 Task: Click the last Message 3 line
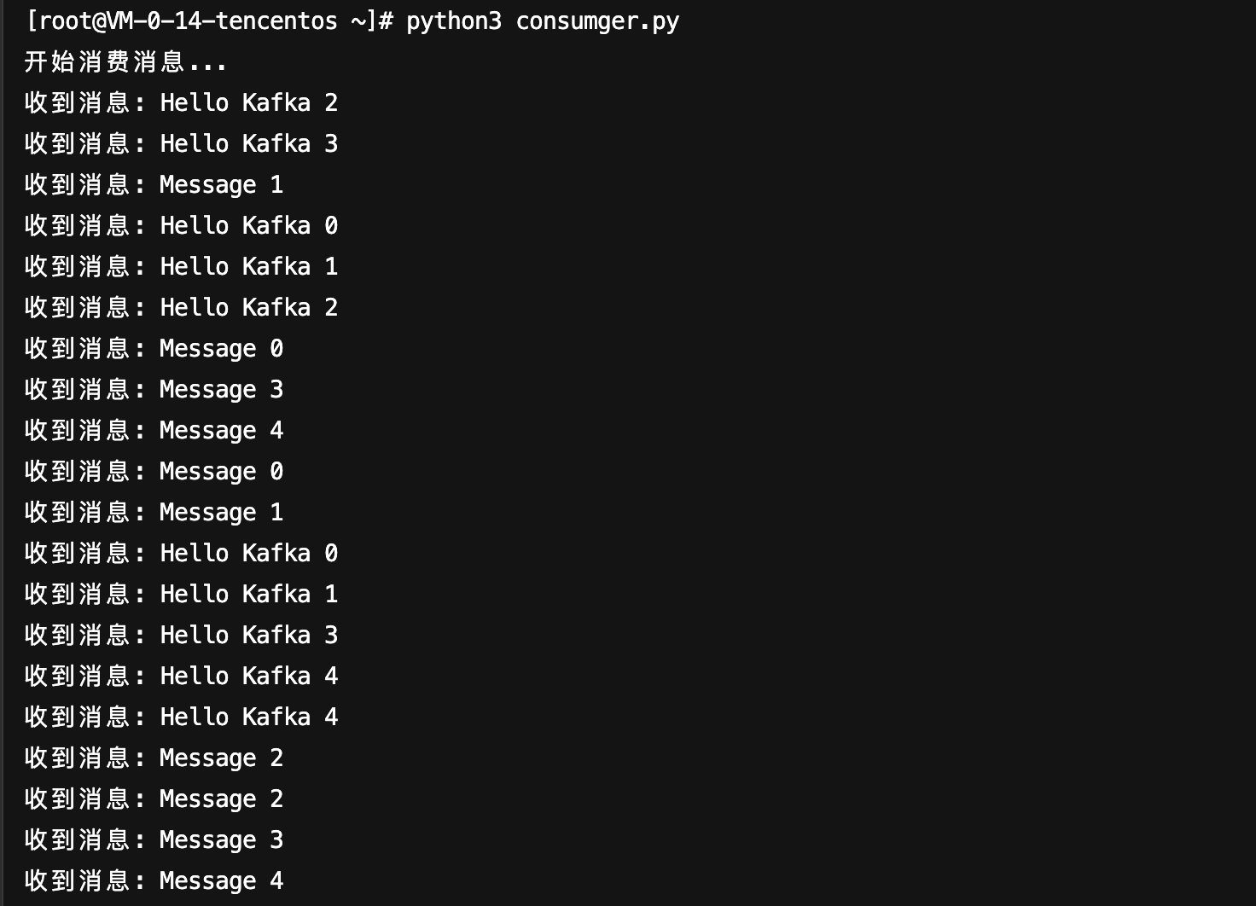[154, 840]
